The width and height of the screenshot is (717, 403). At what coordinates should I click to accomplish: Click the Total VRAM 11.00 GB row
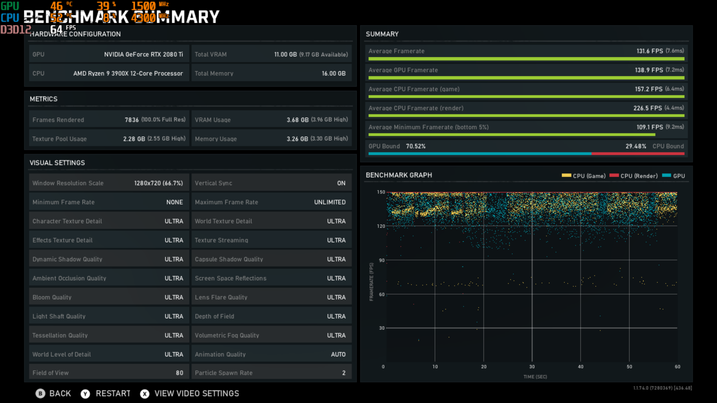[x=271, y=54]
